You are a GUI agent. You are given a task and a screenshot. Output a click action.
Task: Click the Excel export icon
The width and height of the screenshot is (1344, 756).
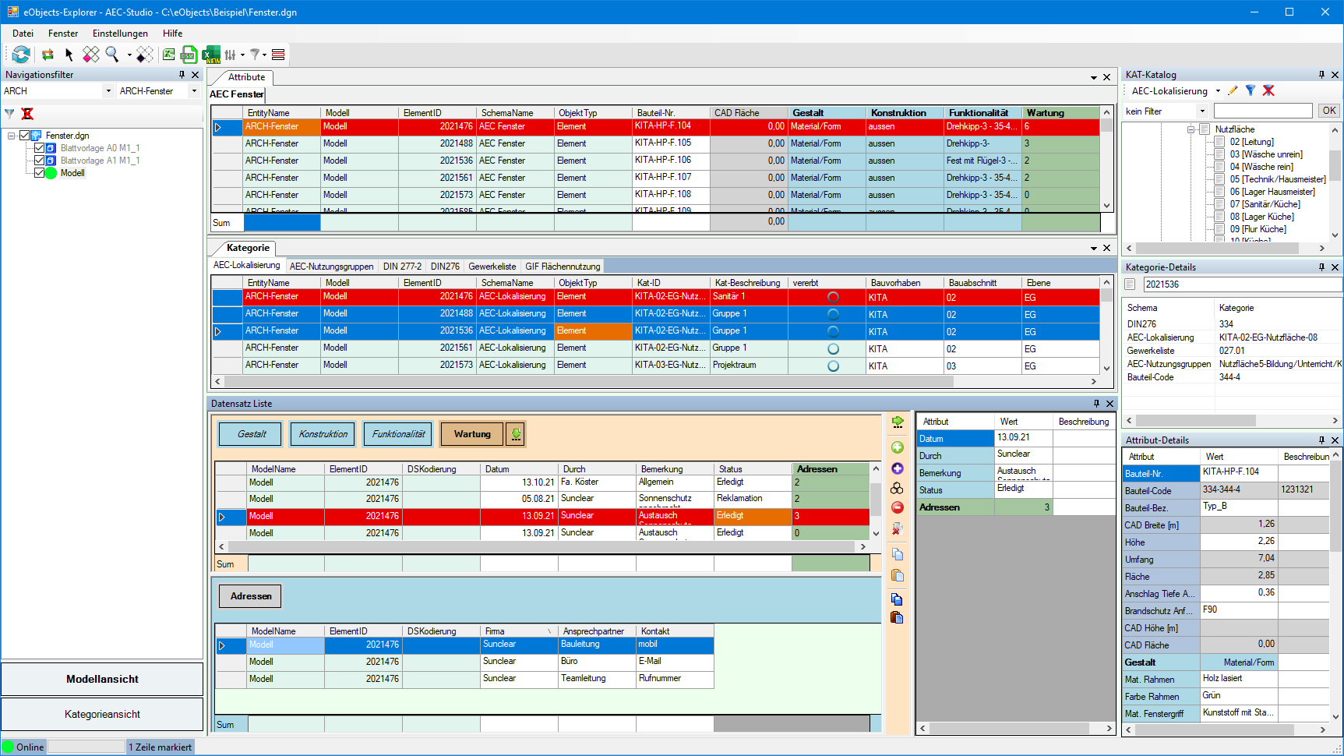click(168, 55)
